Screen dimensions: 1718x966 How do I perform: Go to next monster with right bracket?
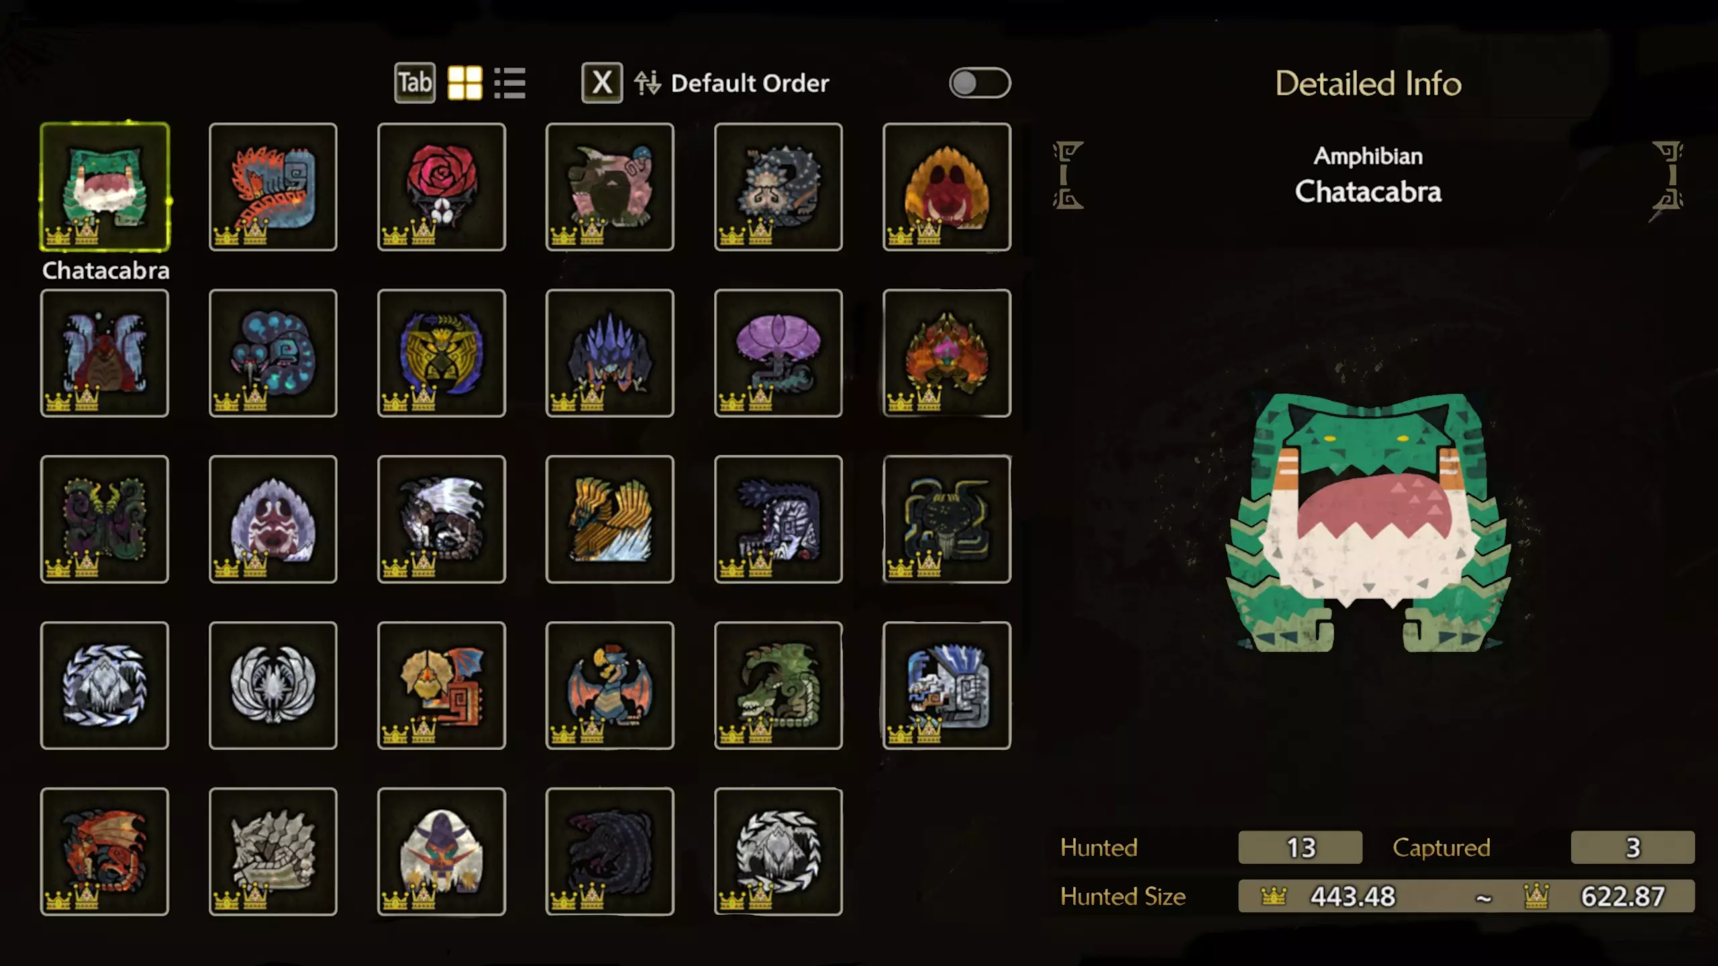[x=1668, y=175]
